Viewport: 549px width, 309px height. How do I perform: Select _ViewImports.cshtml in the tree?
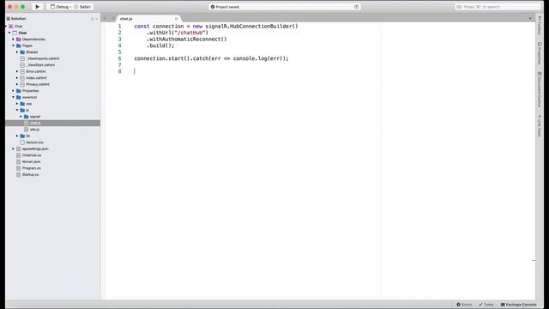pyautogui.click(x=43, y=58)
